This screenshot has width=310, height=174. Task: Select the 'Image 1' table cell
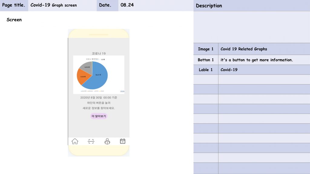click(206, 49)
